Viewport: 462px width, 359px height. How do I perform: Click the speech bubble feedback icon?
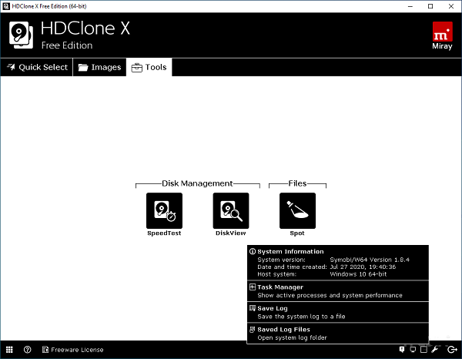pyautogui.click(x=402, y=349)
